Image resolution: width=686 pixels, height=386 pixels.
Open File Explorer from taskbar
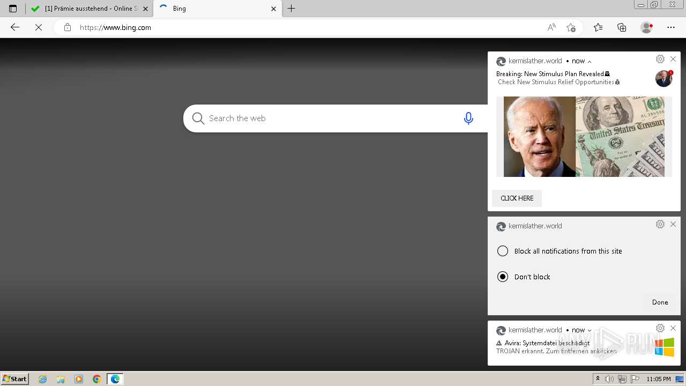tap(61, 379)
